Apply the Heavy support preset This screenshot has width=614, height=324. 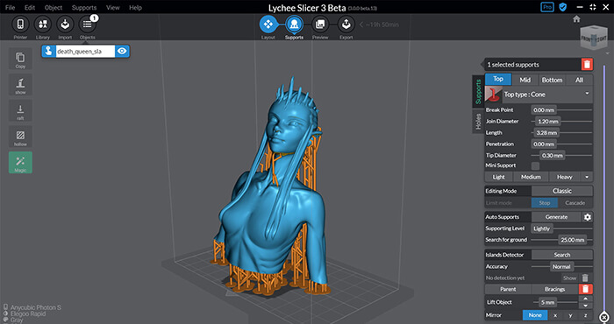tap(565, 177)
